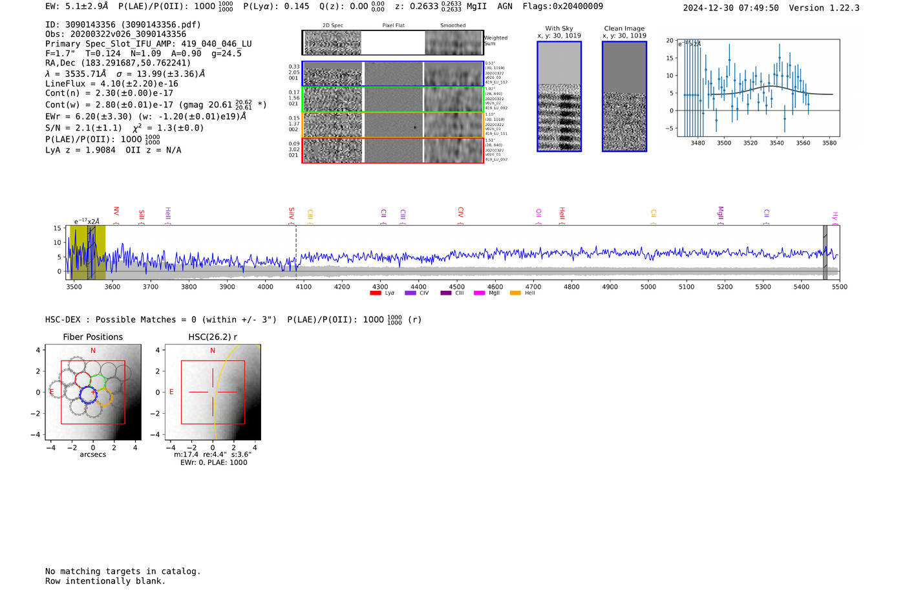The image size is (905, 616).
Task: Click "No matching targets in catalog." text
Action: click(123, 571)
